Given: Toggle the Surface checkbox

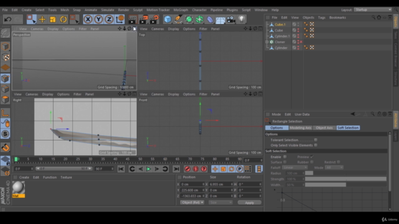Looking at the screenshot, I should [x=285, y=162].
